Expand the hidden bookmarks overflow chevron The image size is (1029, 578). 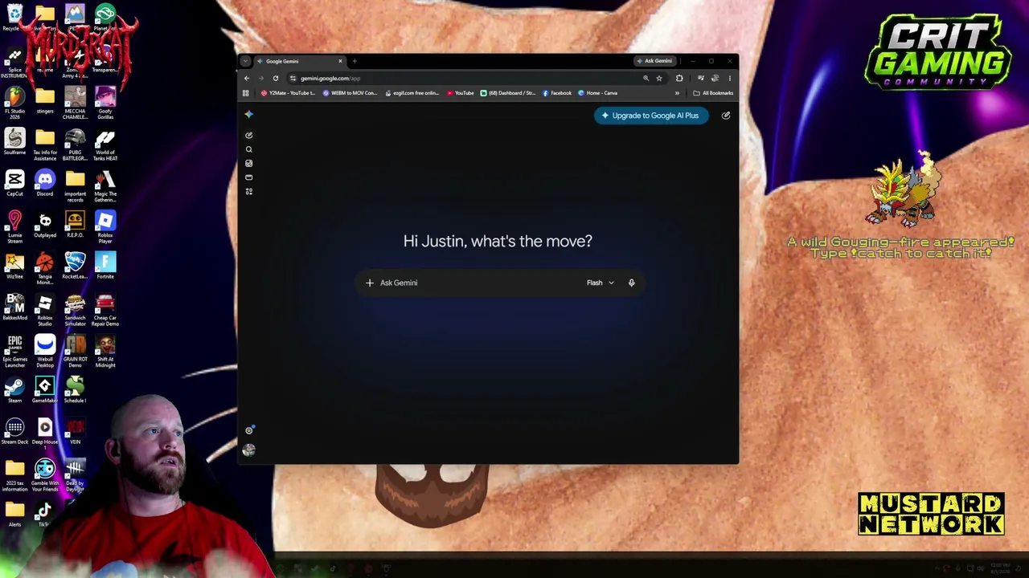coord(677,93)
